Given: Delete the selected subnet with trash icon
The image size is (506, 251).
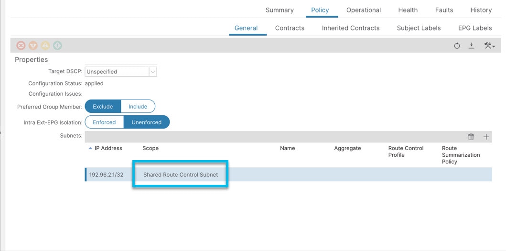Looking at the screenshot, I should (x=471, y=137).
